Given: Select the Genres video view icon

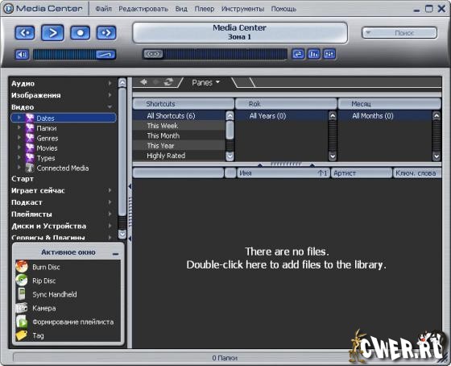Looking at the screenshot, I should (30, 138).
